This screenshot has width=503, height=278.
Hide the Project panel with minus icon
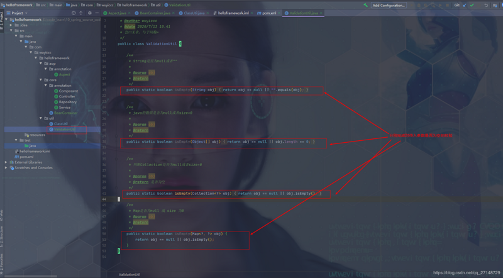coord(97,13)
